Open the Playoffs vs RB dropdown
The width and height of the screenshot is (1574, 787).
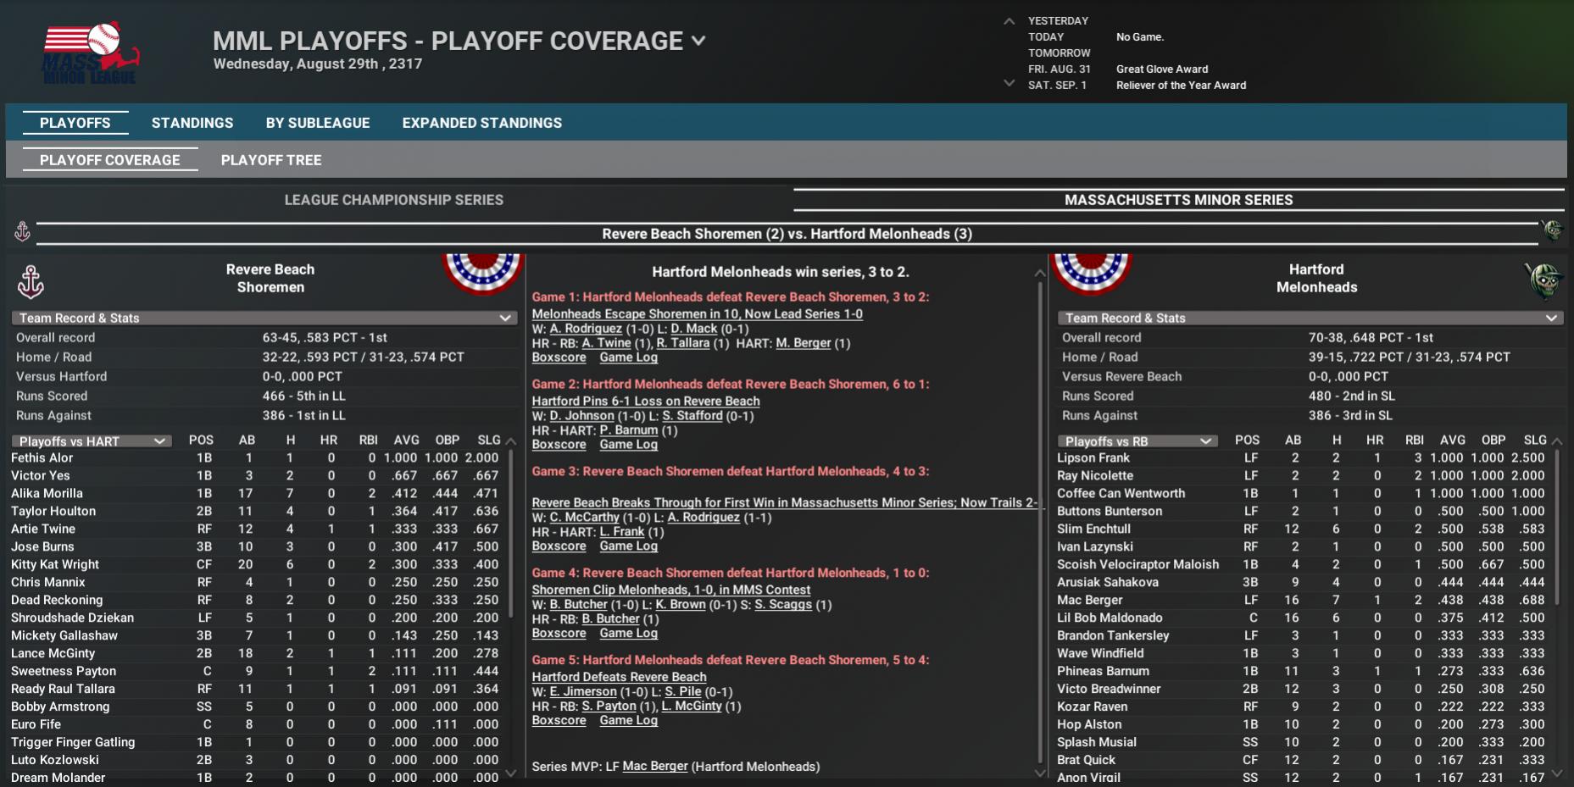(1205, 441)
